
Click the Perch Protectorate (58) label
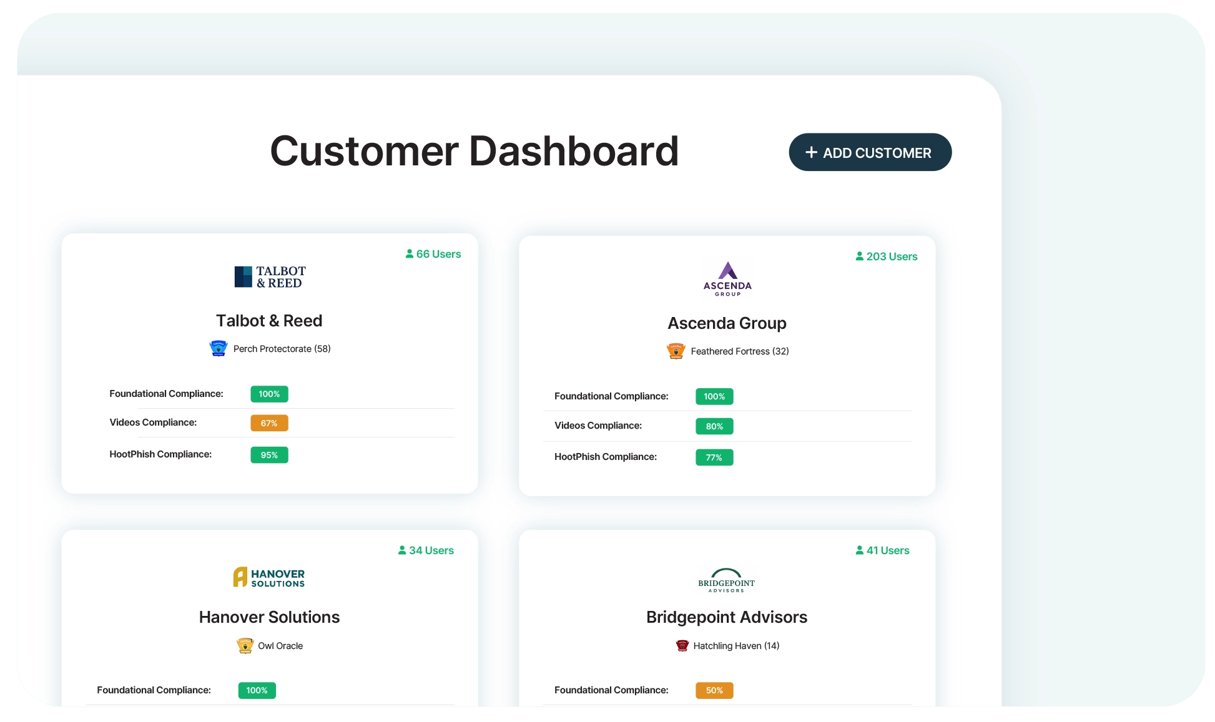click(282, 349)
